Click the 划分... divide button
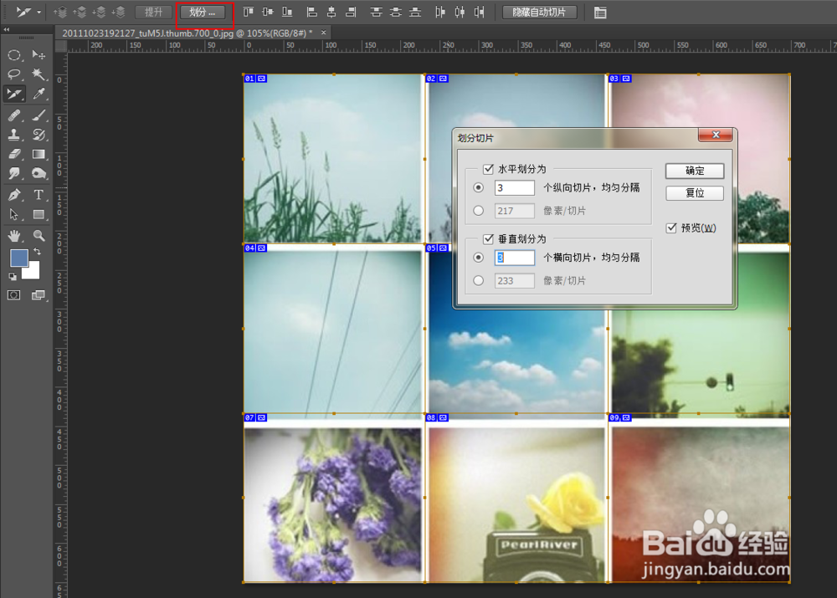The image size is (837, 598). 203,13
